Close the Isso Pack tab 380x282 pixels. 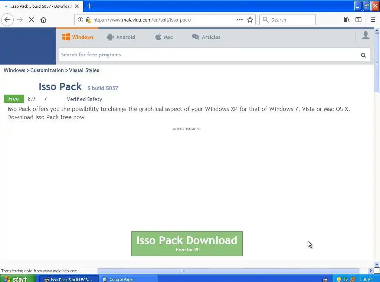(77, 6)
